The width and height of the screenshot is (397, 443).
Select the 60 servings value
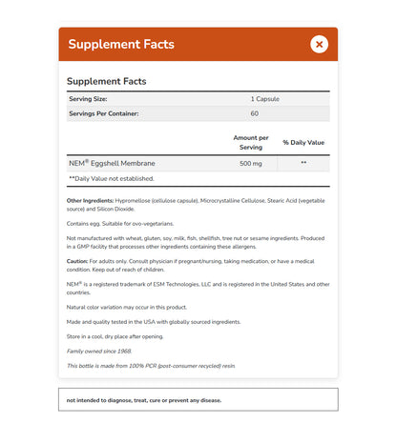255,113
